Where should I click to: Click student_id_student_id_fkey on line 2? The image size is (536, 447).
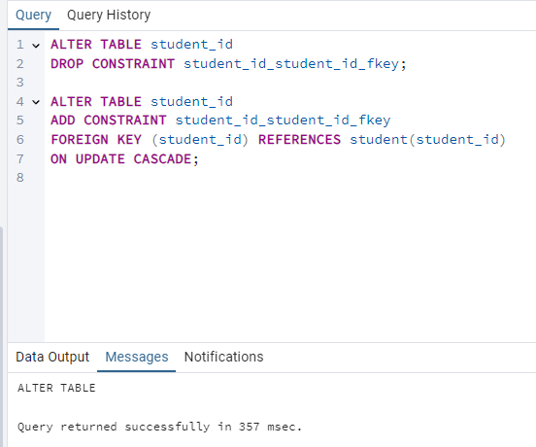click(291, 64)
